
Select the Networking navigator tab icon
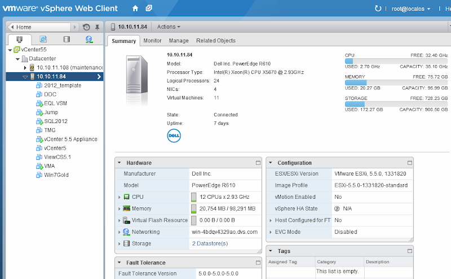pyautogui.click(x=89, y=39)
